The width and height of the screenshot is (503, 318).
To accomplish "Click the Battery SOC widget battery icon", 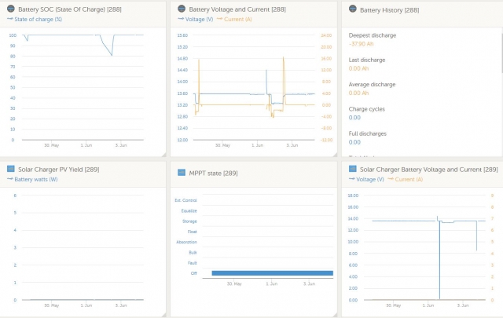I will point(10,9).
